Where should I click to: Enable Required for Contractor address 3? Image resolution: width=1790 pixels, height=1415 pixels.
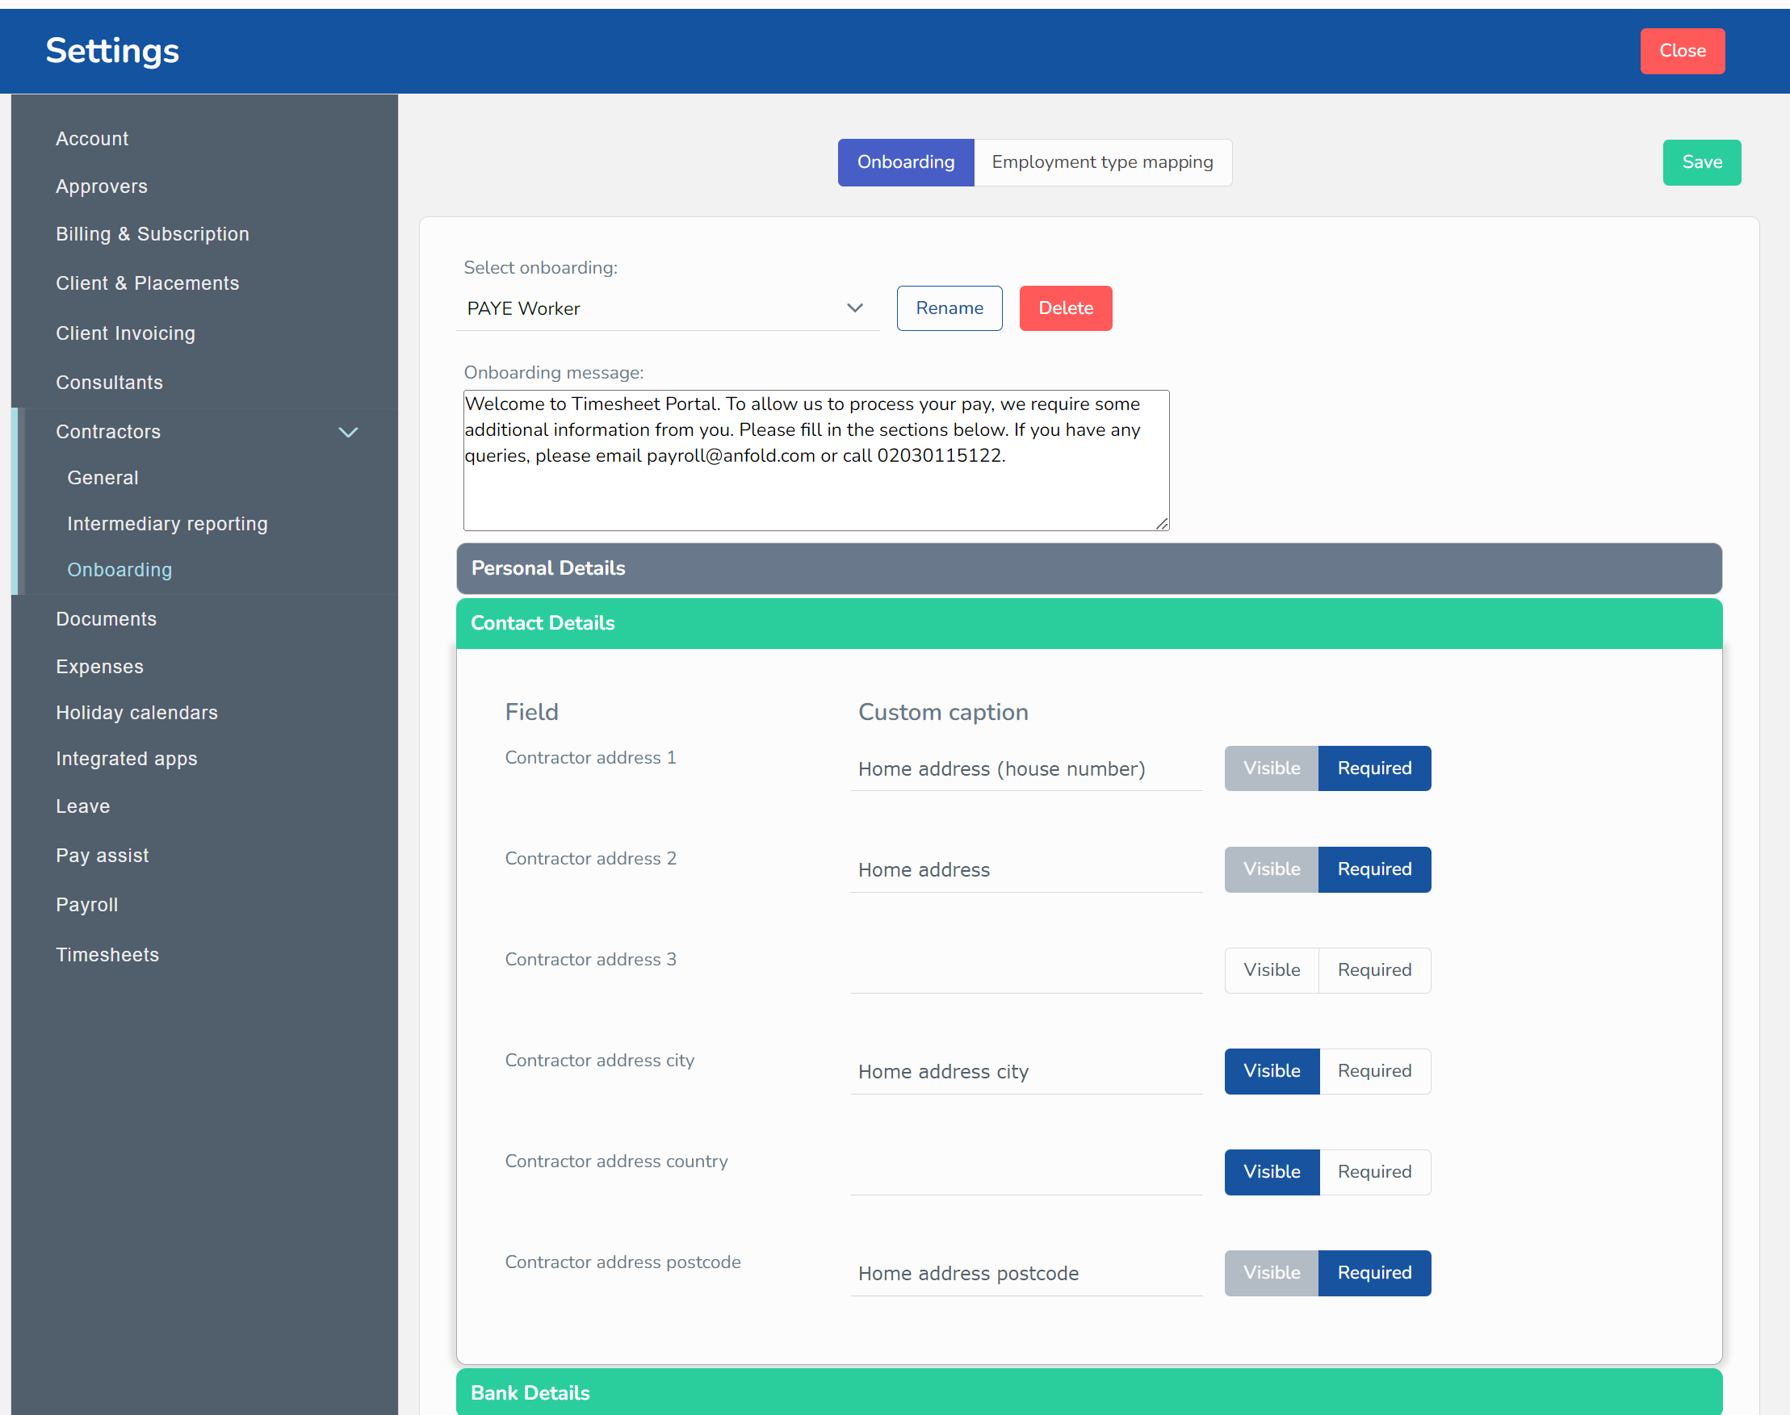pos(1374,970)
